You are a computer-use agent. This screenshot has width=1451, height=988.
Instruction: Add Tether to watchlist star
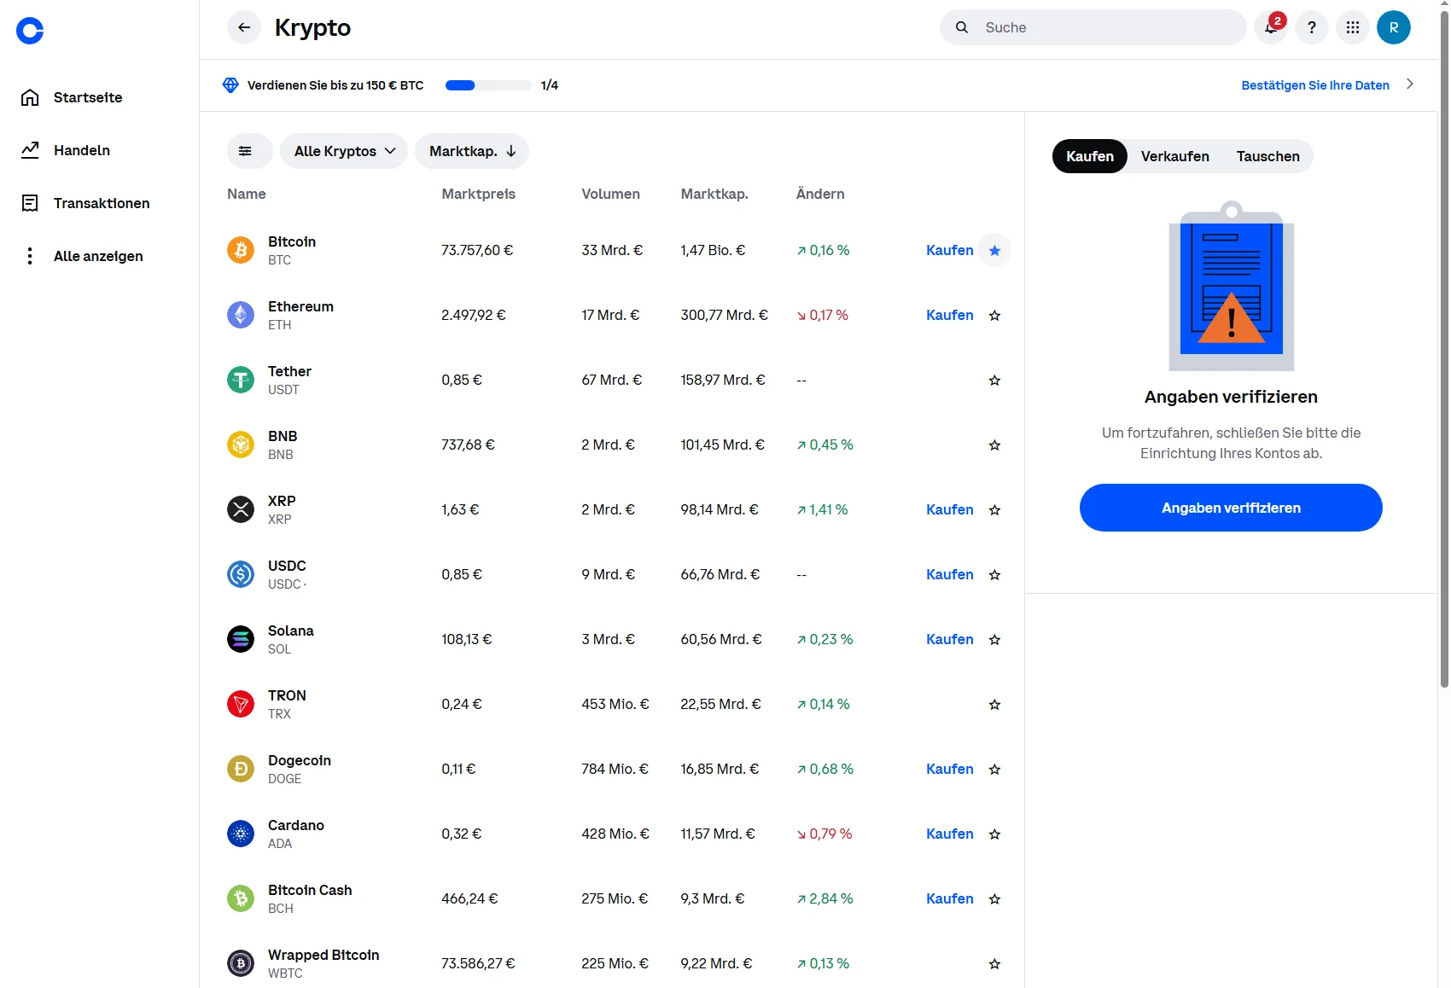[x=994, y=380]
